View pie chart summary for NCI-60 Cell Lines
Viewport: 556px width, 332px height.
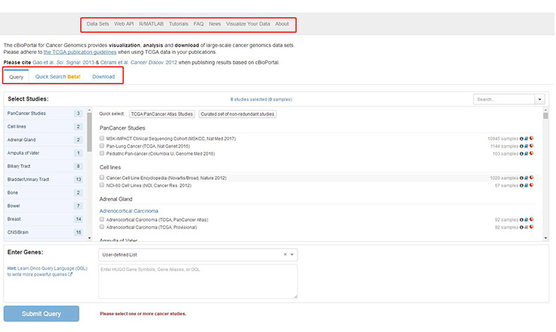click(x=531, y=185)
